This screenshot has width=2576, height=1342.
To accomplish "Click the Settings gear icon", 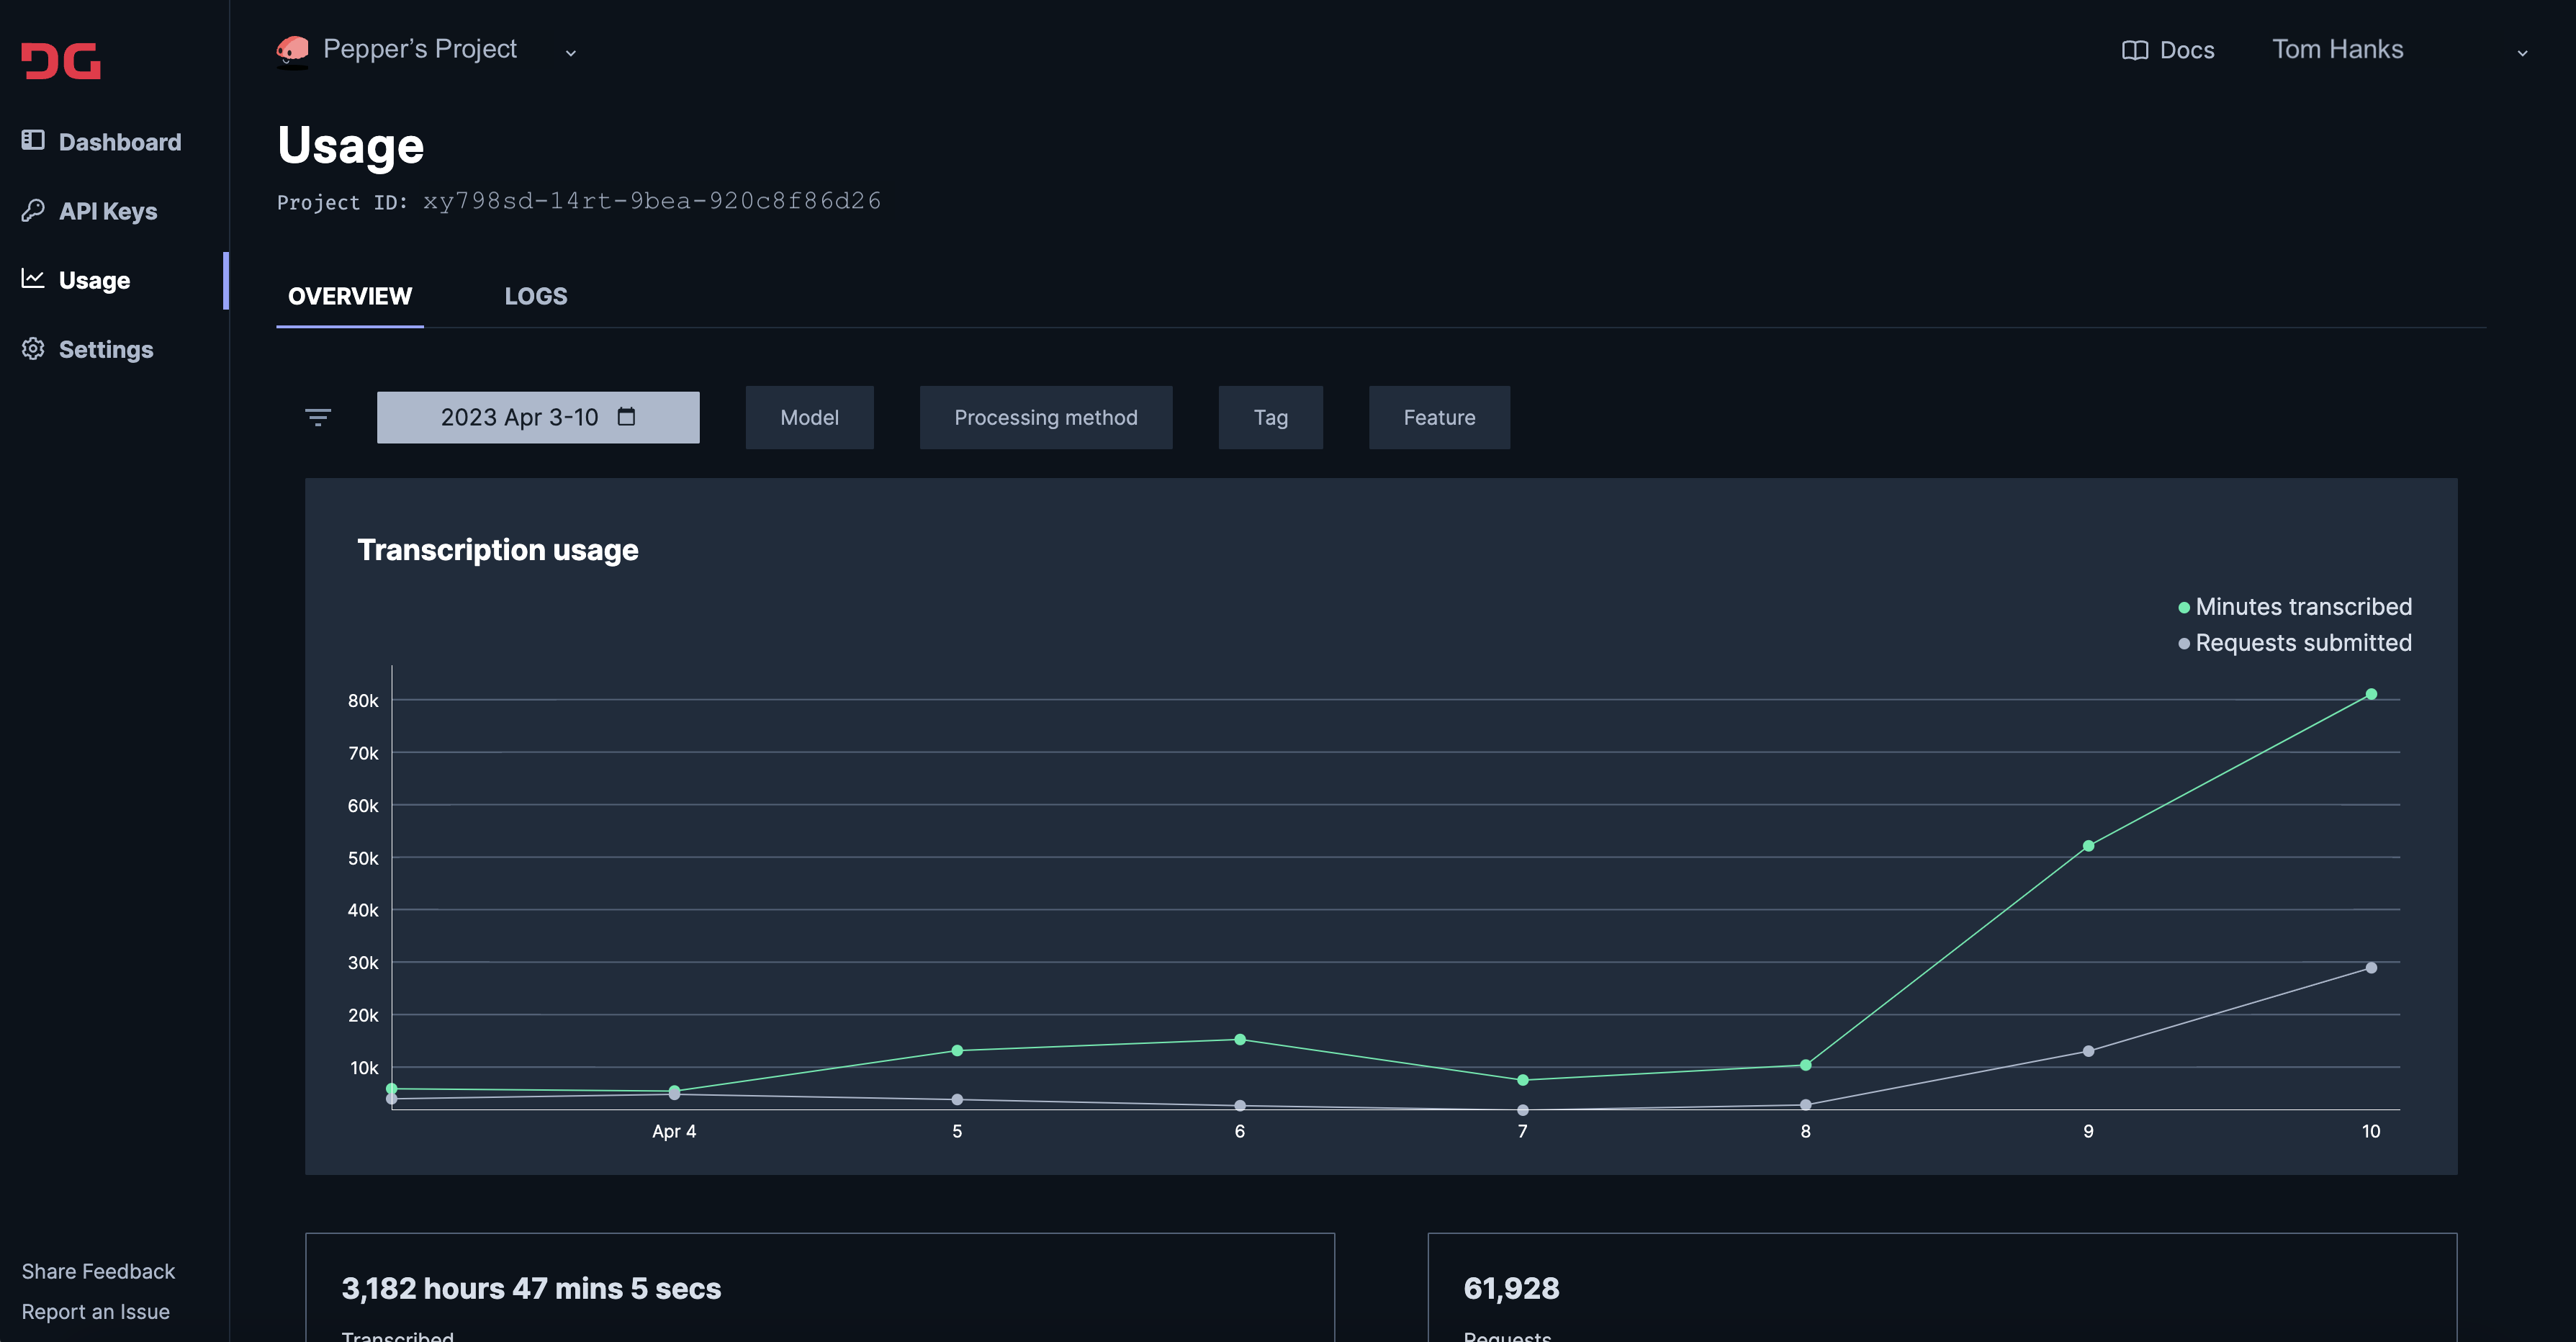I will point(33,348).
